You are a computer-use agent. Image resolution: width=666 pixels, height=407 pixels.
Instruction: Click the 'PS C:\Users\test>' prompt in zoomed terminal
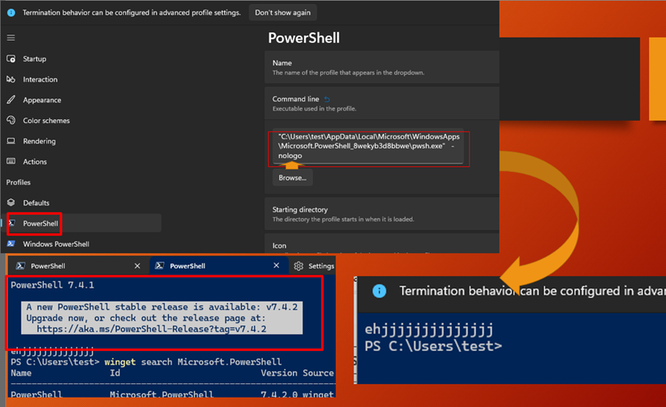pyautogui.click(x=433, y=346)
